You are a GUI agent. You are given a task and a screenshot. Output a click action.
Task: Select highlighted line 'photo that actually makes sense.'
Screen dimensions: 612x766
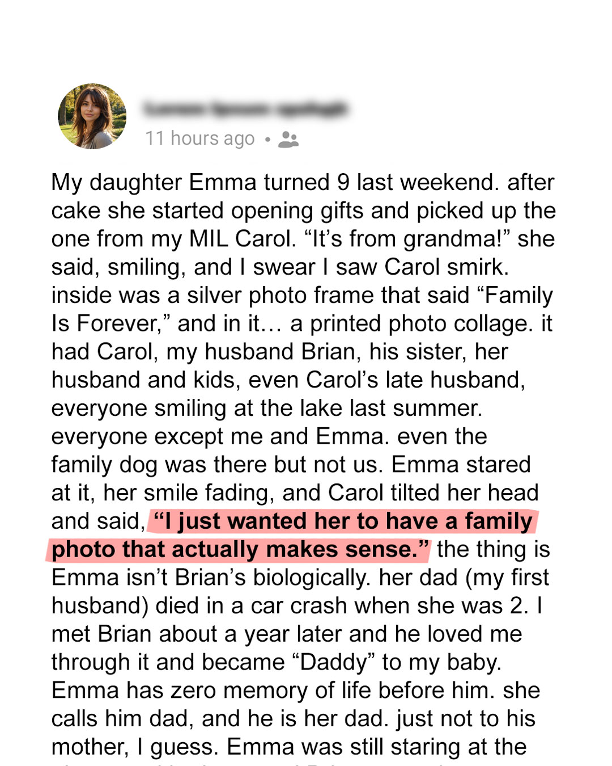pos(241,549)
